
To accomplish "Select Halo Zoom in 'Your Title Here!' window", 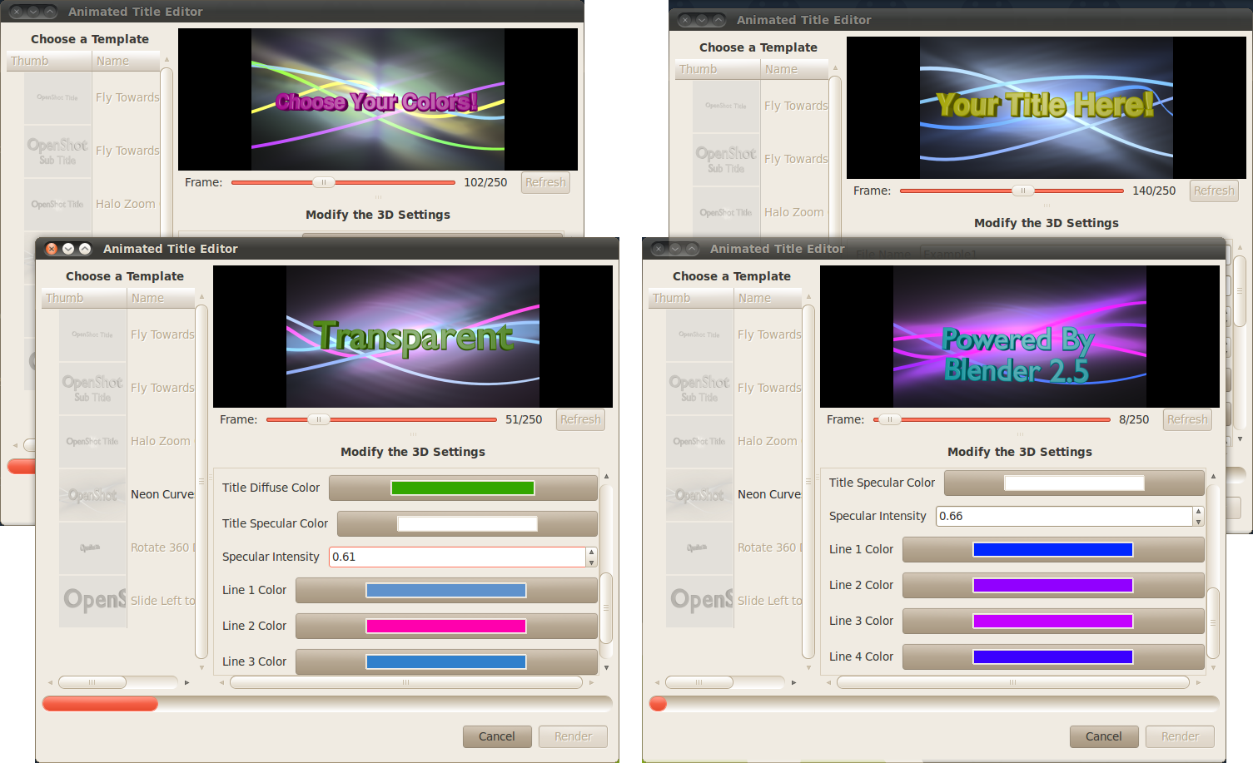I will point(793,212).
